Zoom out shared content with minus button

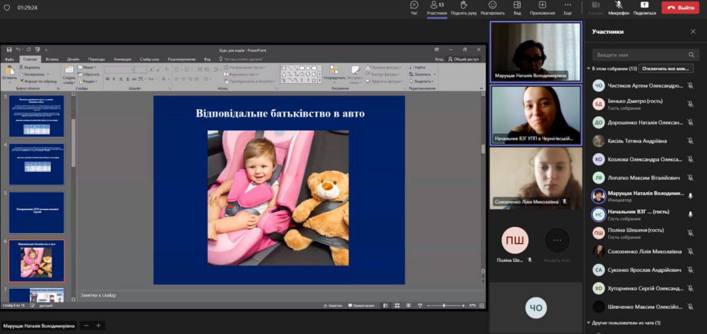pos(86,326)
